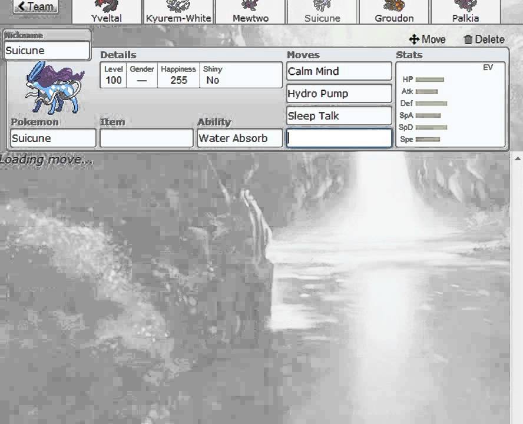
Task: Edit the Nickname input field
Action: (x=47, y=51)
